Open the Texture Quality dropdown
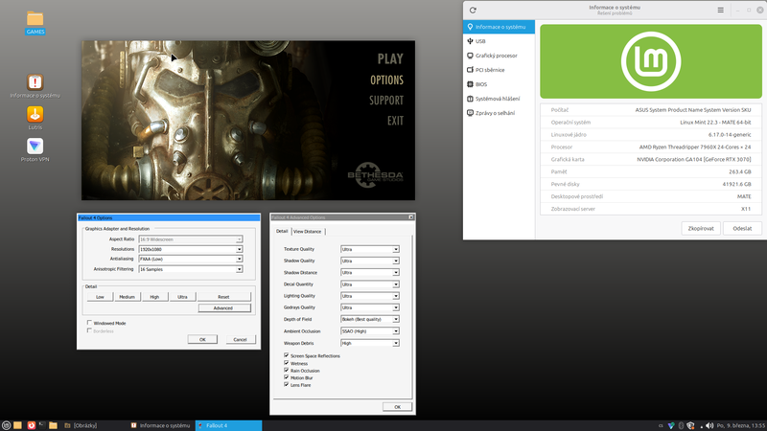The image size is (767, 431). click(370, 249)
